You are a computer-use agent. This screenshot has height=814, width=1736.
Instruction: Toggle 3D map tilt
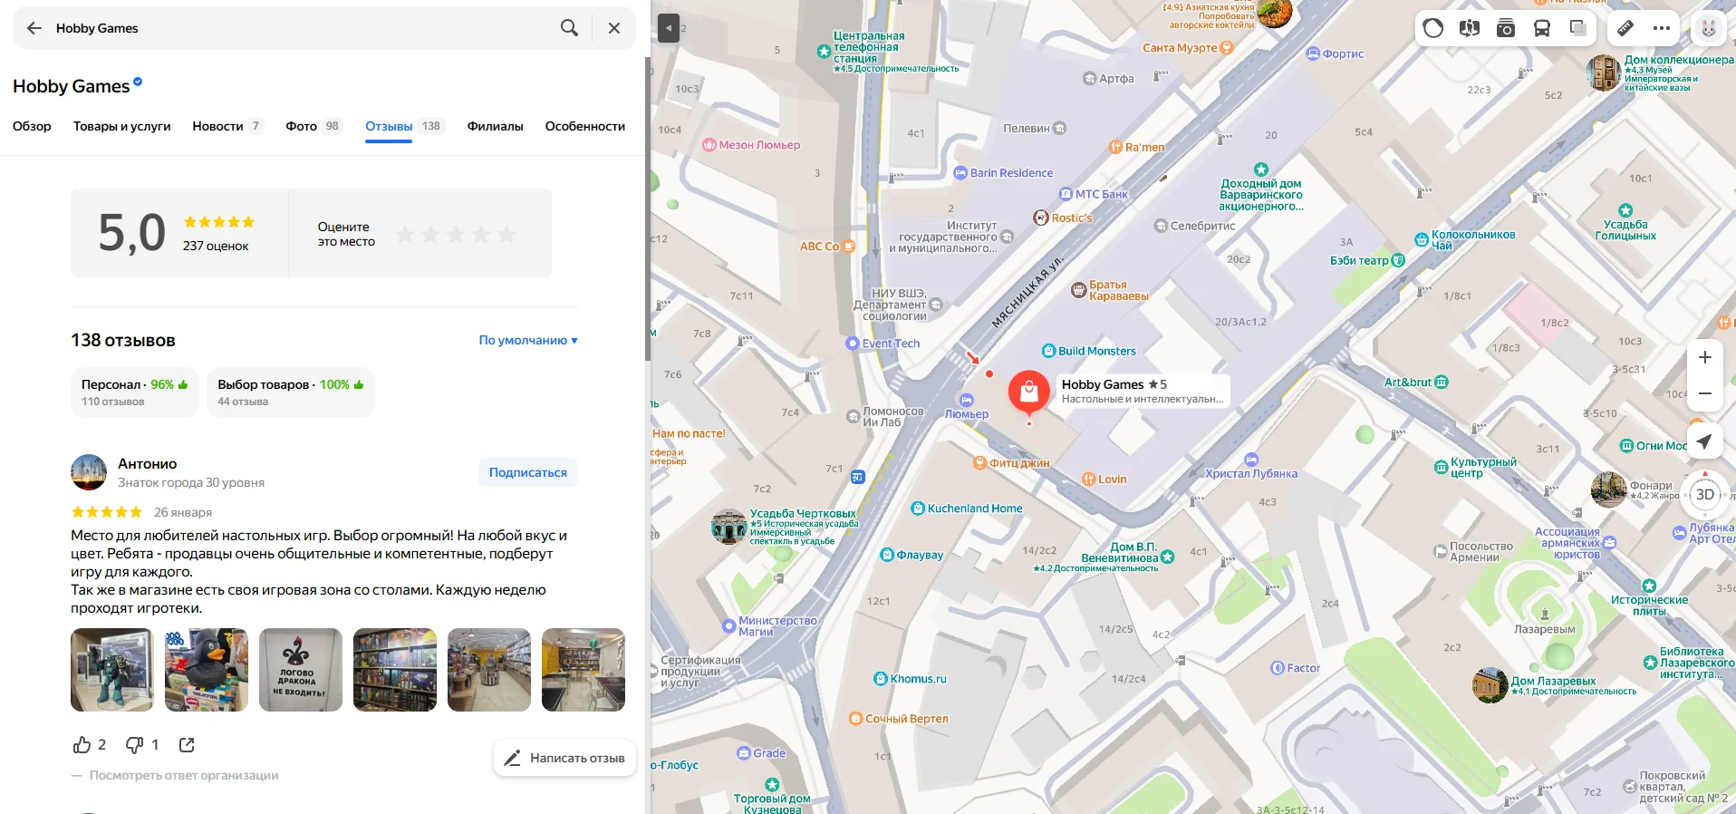[x=1705, y=494]
